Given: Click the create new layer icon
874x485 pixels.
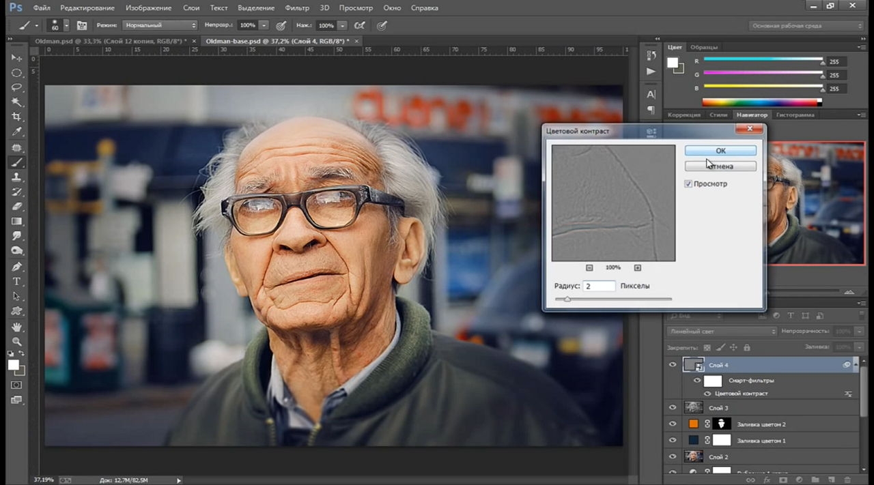Looking at the screenshot, I should click(832, 480).
